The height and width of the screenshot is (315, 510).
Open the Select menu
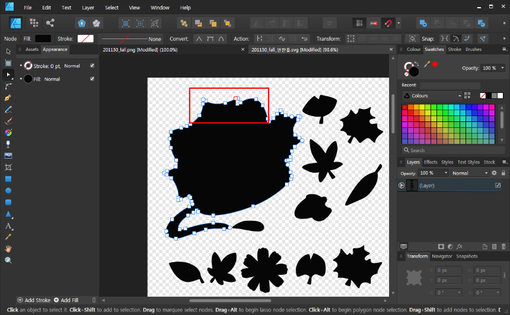pos(111,8)
